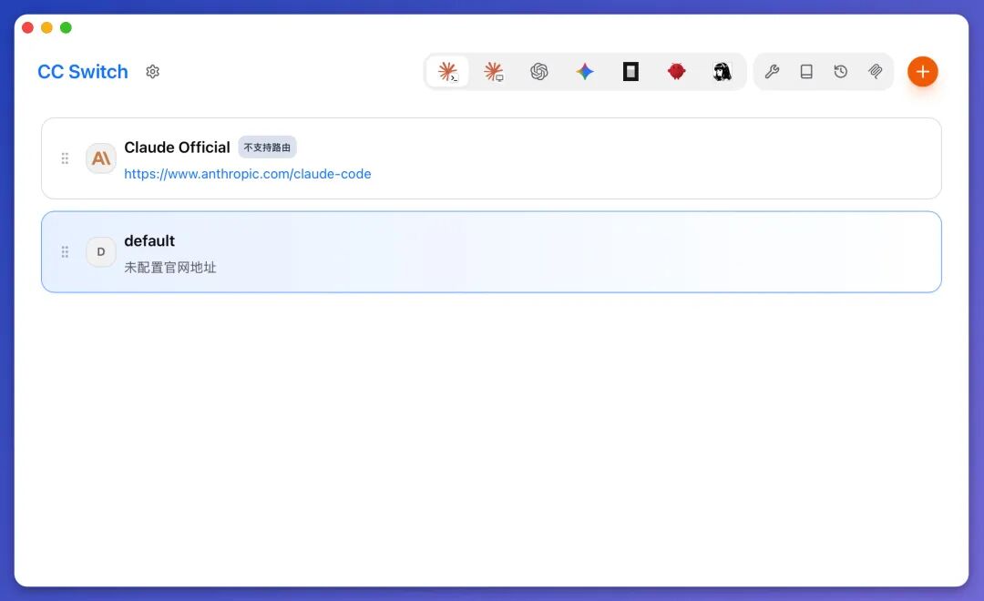This screenshot has width=984, height=601.
Task: Open the history clock panel
Action: click(x=841, y=72)
